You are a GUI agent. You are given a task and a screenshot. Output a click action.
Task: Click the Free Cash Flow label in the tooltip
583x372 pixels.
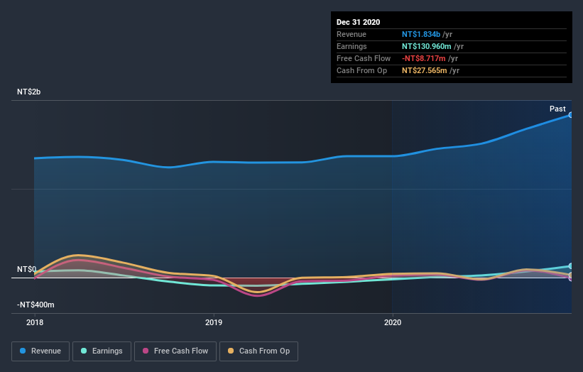tap(364, 58)
